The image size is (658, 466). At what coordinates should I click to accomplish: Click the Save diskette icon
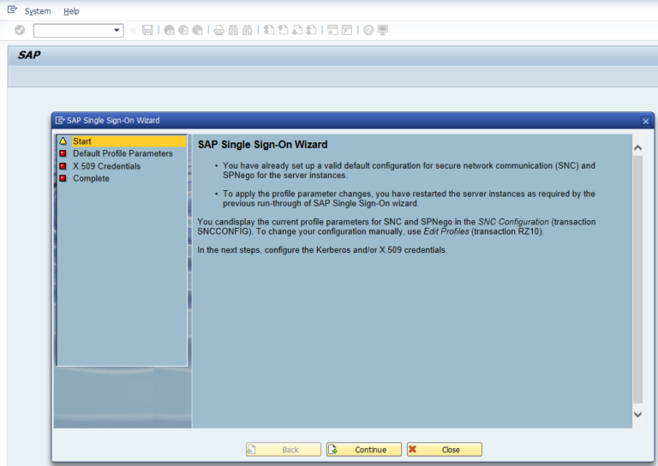coord(147,30)
